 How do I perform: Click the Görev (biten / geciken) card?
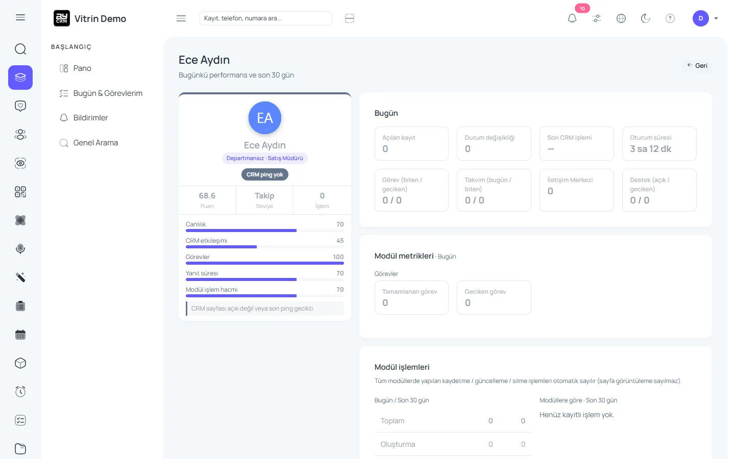(x=411, y=190)
